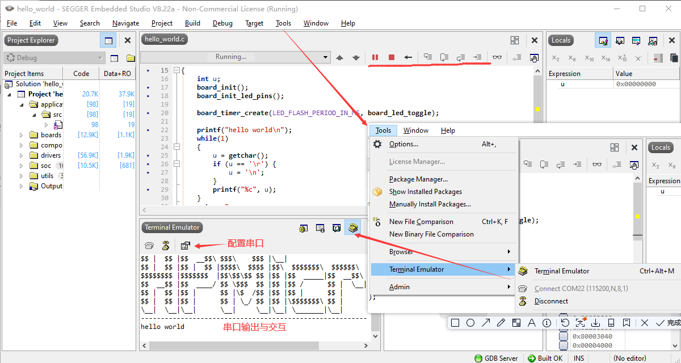Click the copy icon in Locals toolbar
Image resolution: width=681 pixels, height=363 pixels.
(x=674, y=58)
